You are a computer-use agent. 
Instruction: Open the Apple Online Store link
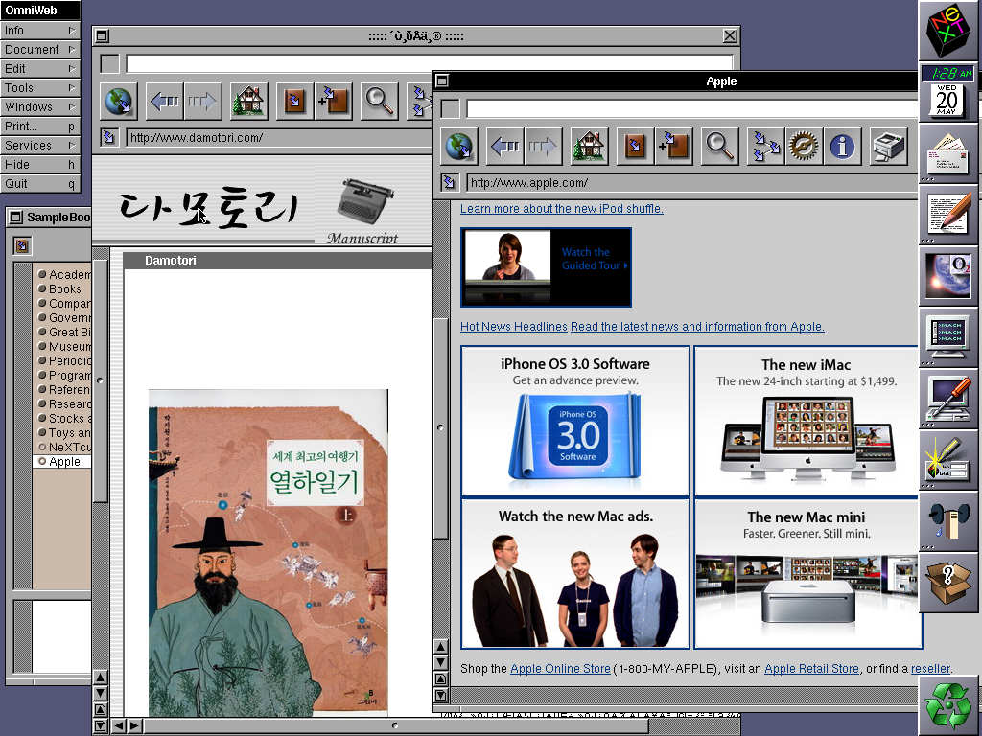(x=560, y=668)
